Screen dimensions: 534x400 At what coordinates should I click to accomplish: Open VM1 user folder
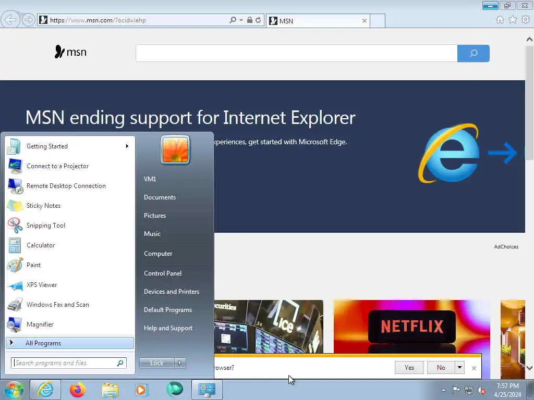click(150, 179)
